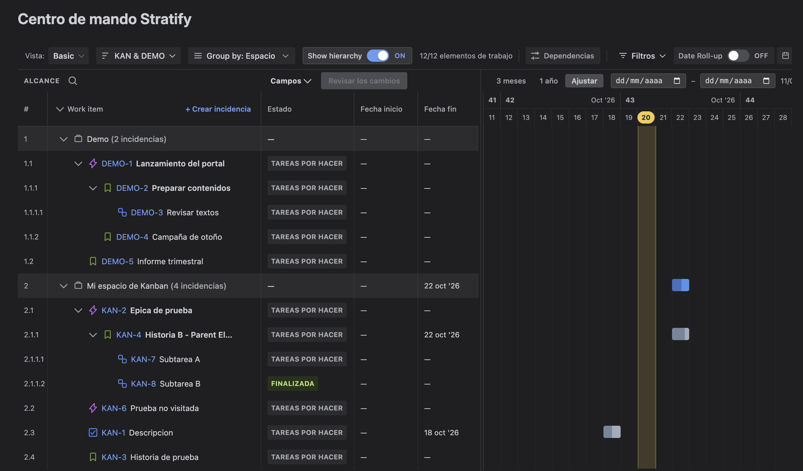Select the 3 meses time range

[x=511, y=81]
